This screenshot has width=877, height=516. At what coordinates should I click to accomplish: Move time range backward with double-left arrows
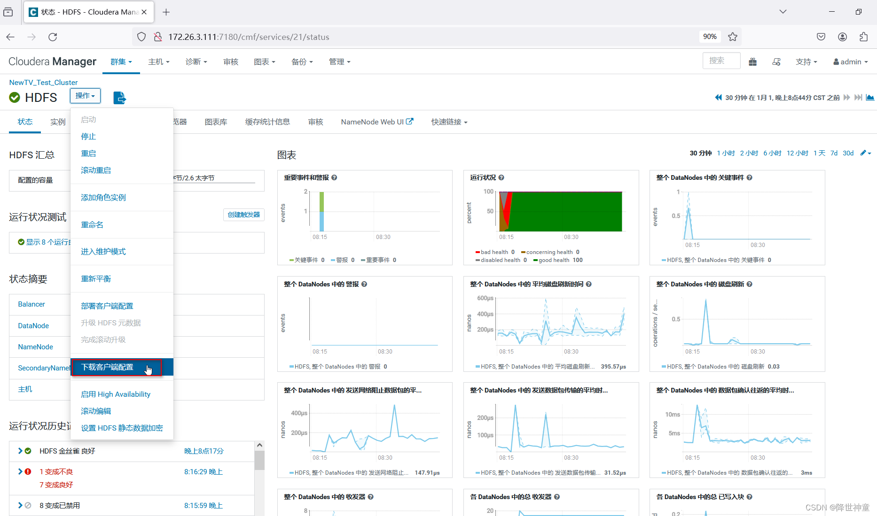point(718,98)
